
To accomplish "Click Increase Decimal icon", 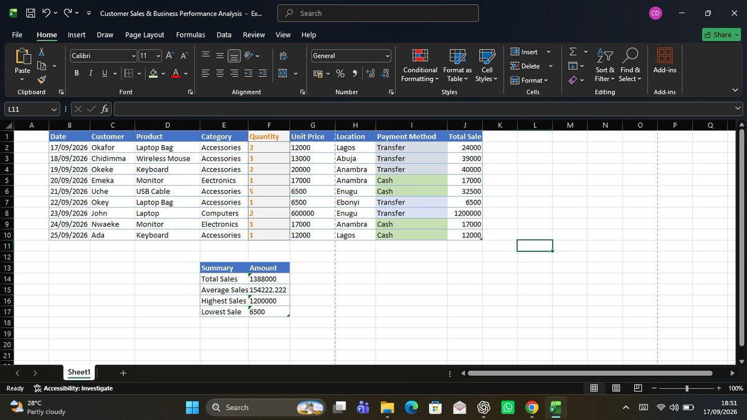I will click(x=370, y=73).
